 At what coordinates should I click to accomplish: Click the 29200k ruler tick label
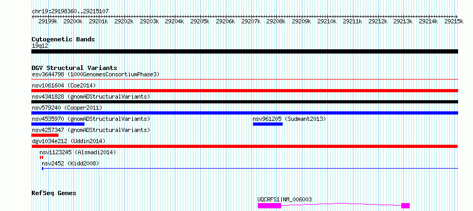(73, 21)
